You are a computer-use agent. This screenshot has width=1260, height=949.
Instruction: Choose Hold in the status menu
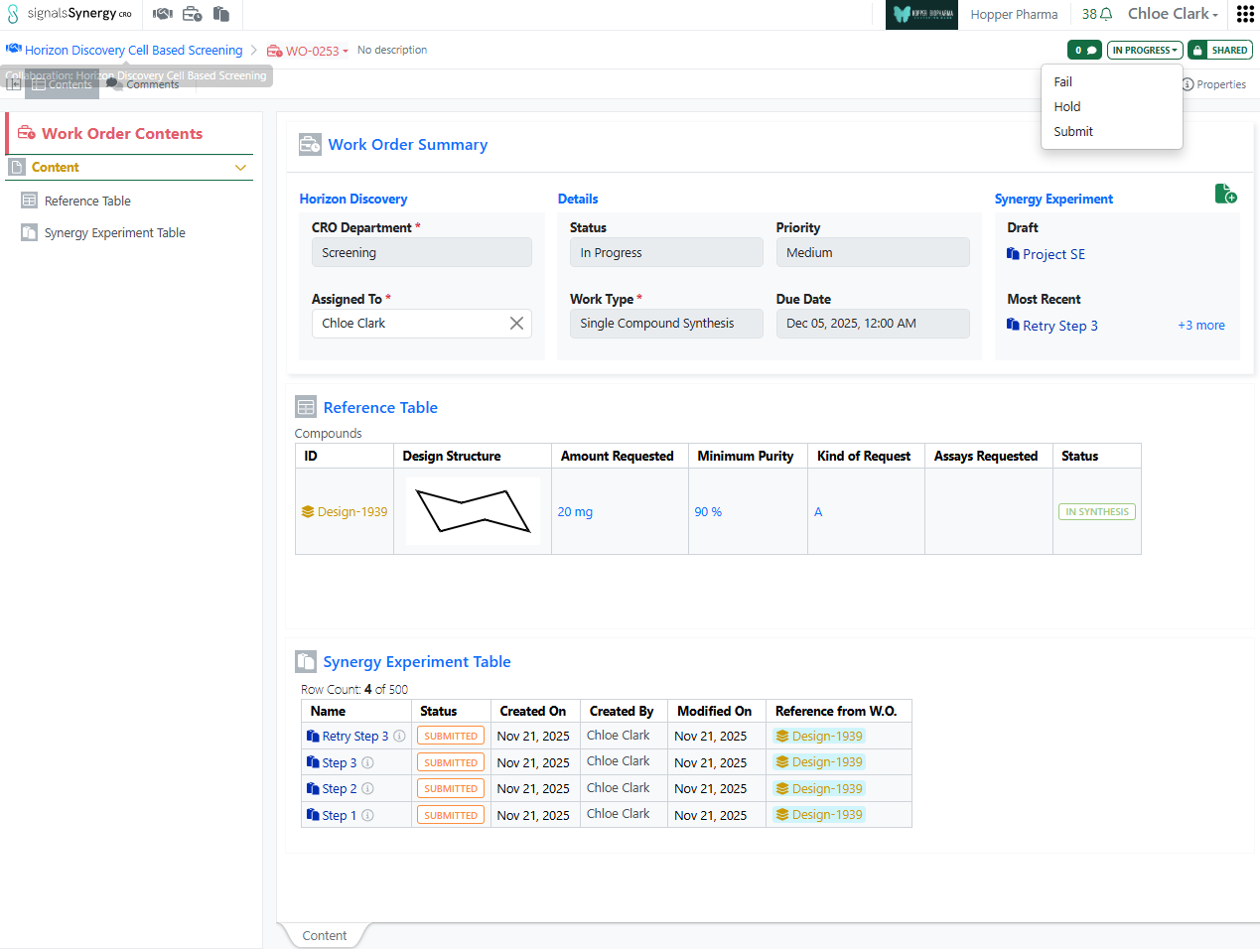[x=1067, y=106]
